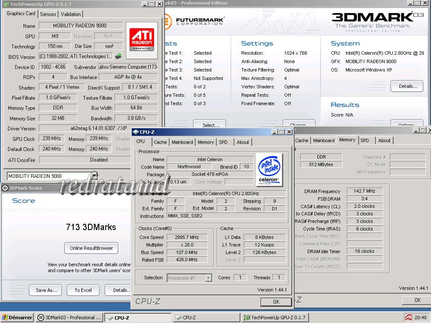Click the Resolution 1024 x 768 setting
This screenshot has width=431, height=323.
coord(295,53)
